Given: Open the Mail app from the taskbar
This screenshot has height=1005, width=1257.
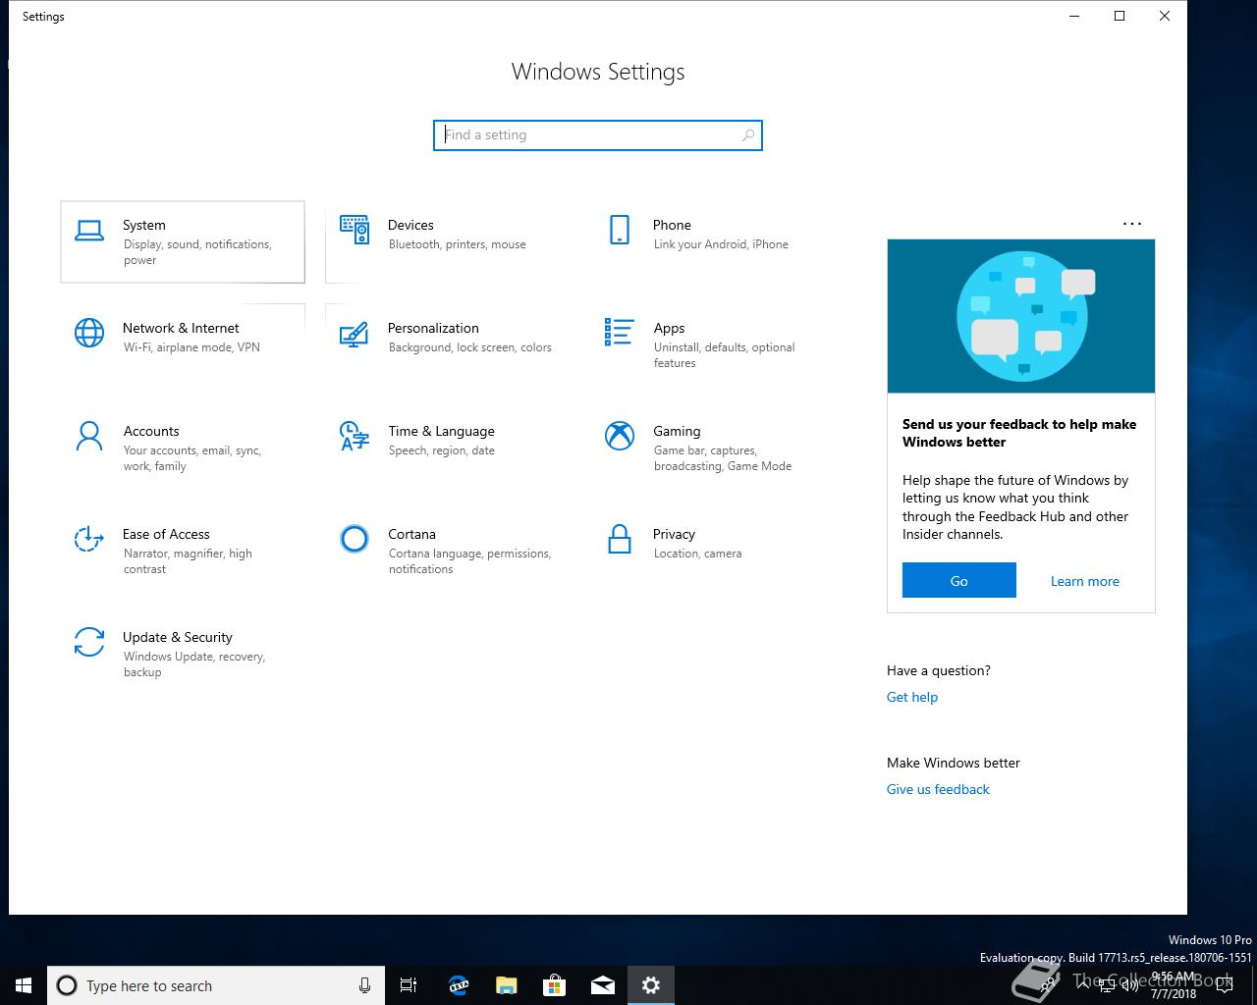Looking at the screenshot, I should coord(603,985).
